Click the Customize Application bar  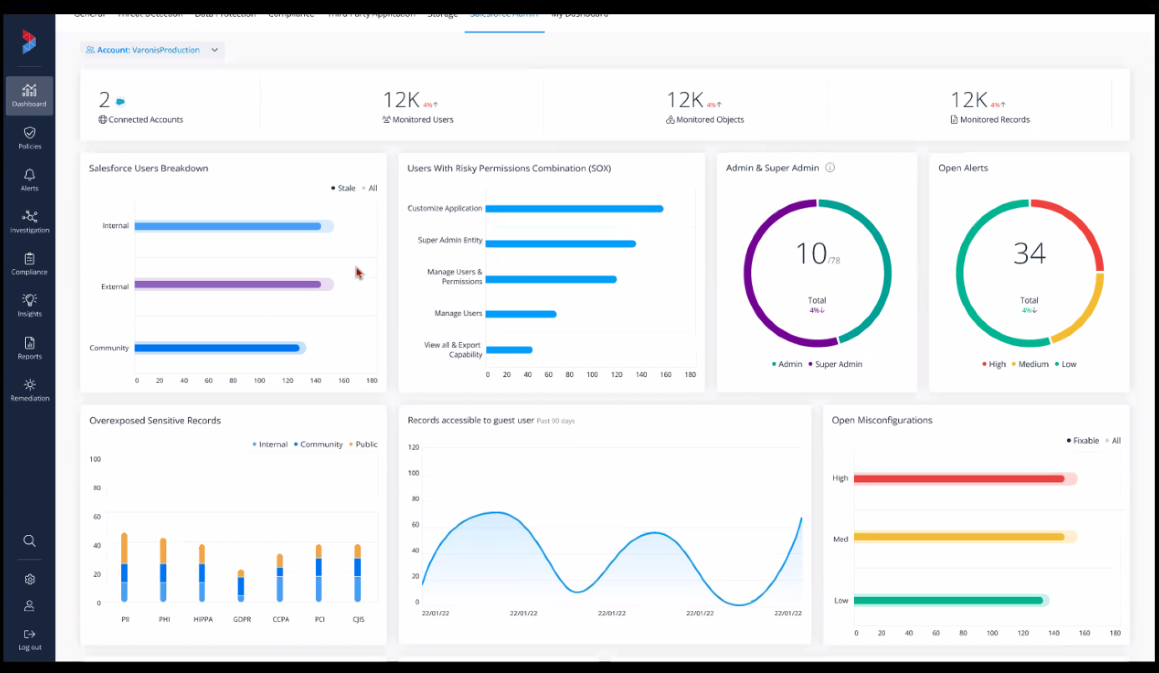574,208
